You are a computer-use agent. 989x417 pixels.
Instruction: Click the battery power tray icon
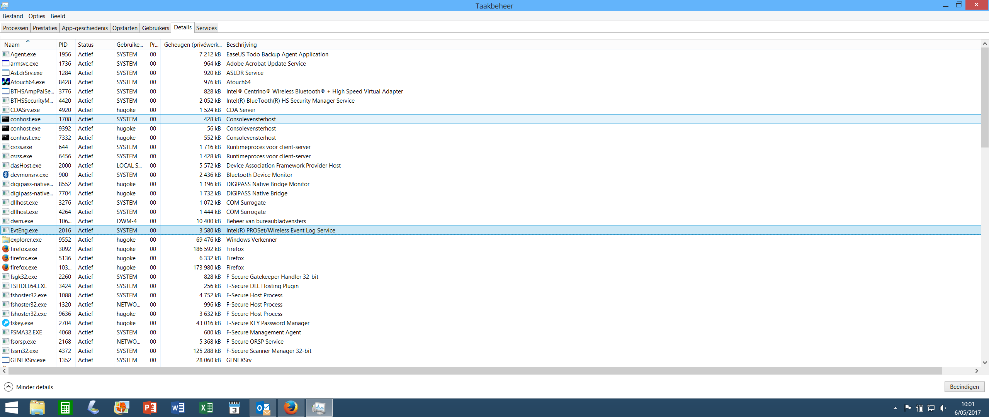[919, 408]
